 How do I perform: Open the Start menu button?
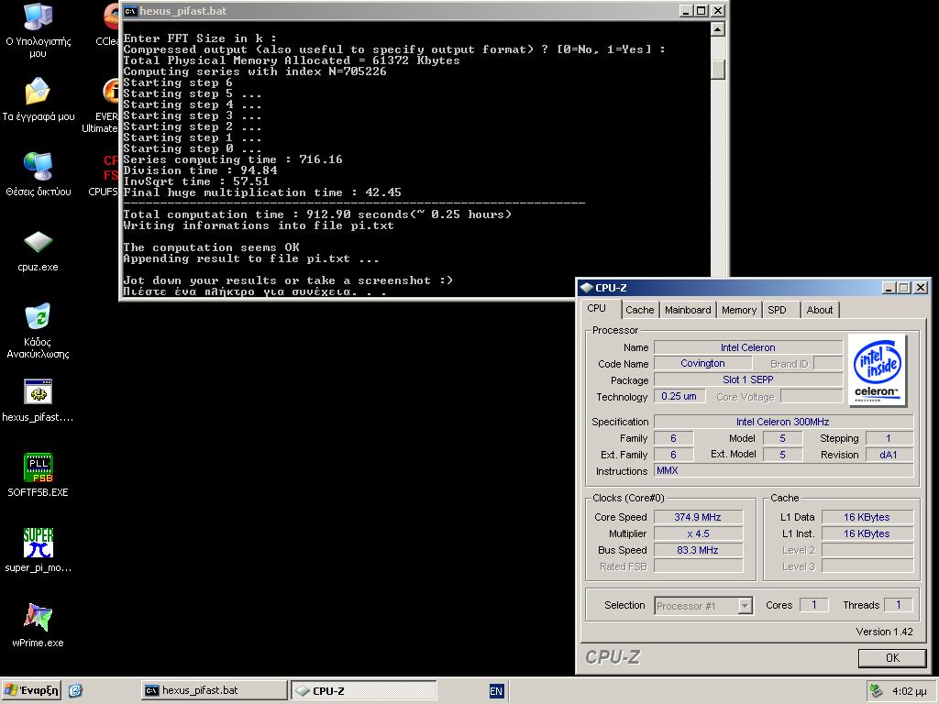click(31, 690)
